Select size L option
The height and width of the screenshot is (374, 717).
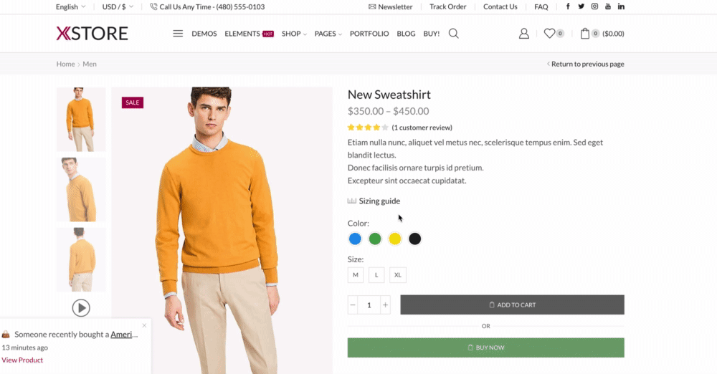(376, 275)
